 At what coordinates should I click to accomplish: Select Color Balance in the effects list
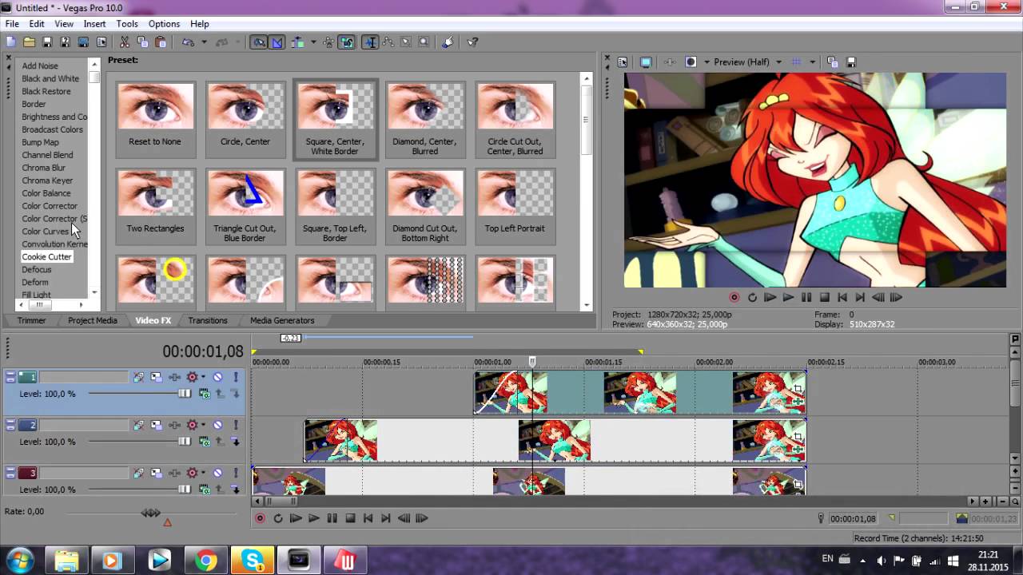coord(46,193)
